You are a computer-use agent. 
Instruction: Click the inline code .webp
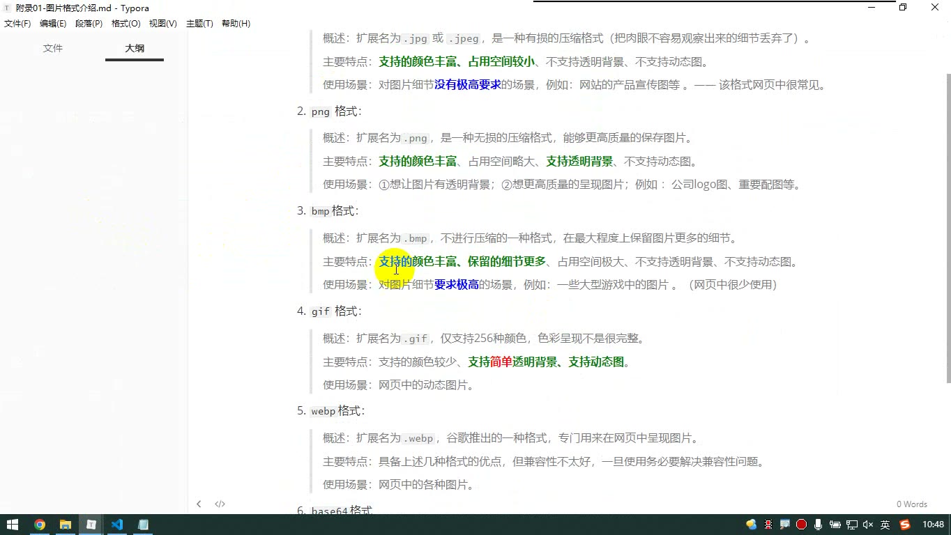click(x=419, y=438)
